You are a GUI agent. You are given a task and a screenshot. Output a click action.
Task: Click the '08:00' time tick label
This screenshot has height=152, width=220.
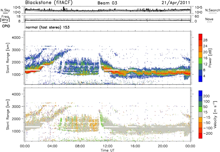click(80, 146)
